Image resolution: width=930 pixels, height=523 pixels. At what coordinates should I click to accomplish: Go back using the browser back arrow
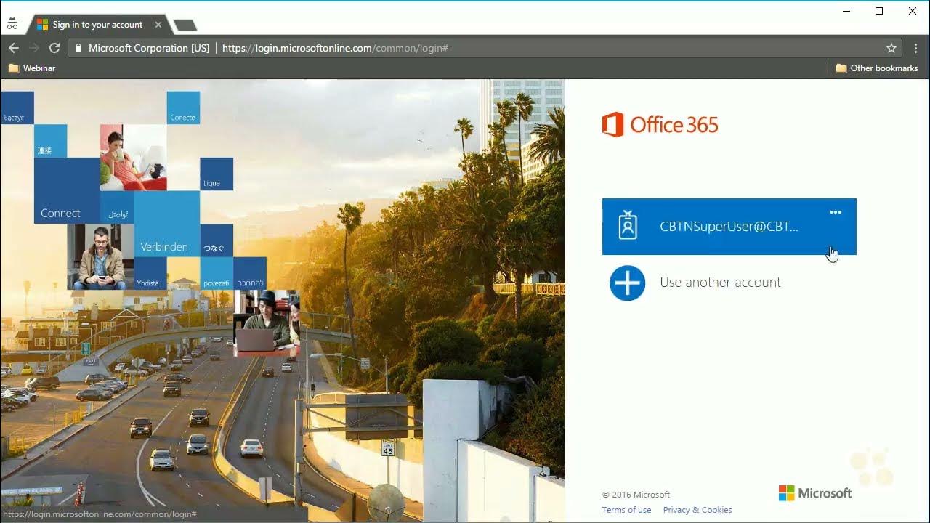[x=13, y=48]
